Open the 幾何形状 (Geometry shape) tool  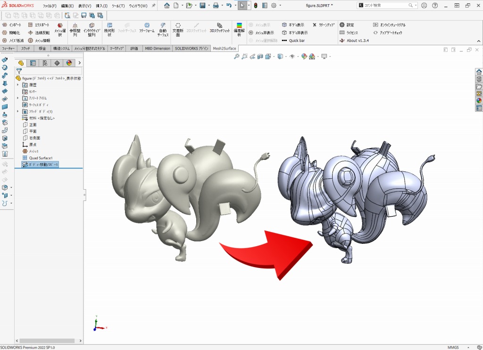(109, 30)
